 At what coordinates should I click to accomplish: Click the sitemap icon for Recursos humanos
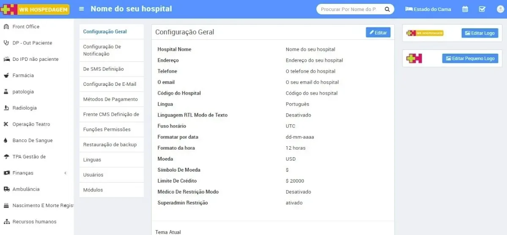(6, 222)
